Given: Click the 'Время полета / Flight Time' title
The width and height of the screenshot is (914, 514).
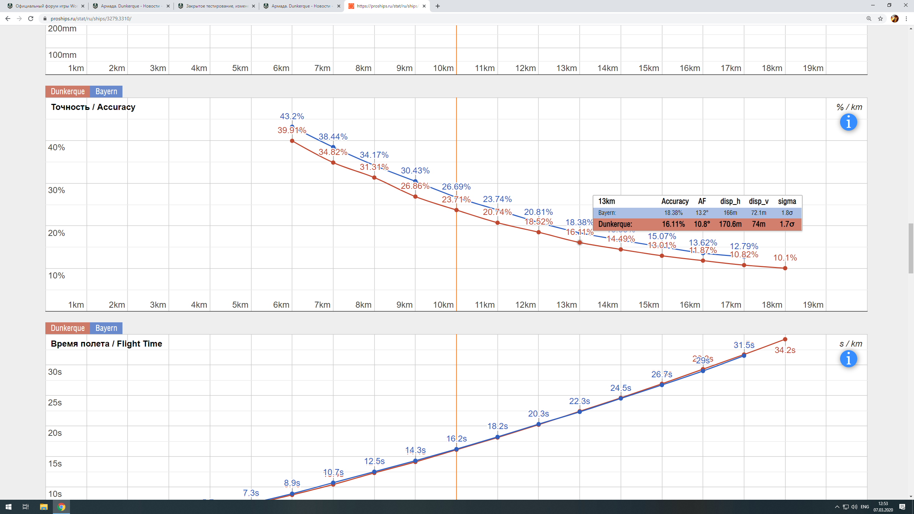Looking at the screenshot, I should (106, 344).
